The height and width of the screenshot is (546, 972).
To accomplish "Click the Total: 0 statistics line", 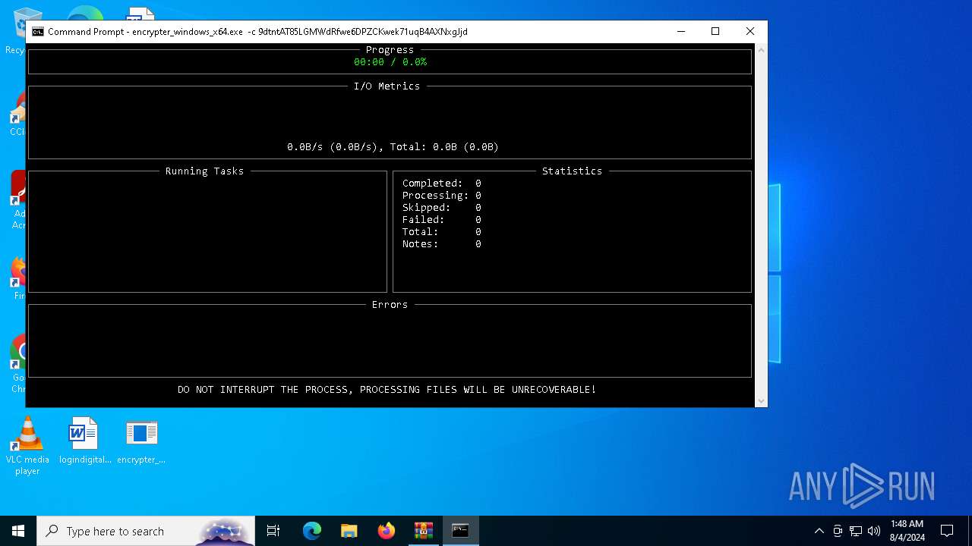I will 442,232.
